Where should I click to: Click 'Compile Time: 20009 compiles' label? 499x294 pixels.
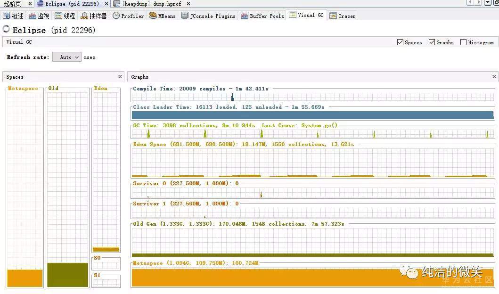180,89
